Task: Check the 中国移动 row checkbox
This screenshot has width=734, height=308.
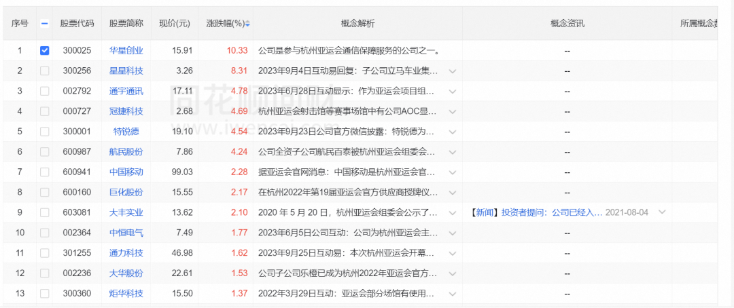Action: [44, 172]
